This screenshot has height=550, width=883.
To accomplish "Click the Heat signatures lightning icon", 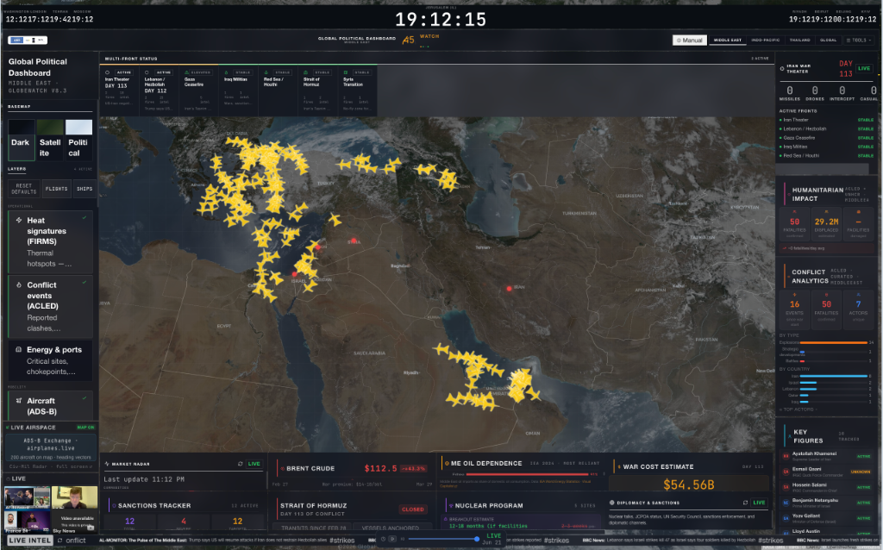I will click(19, 220).
